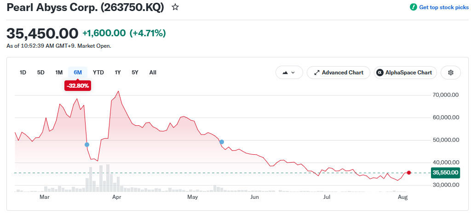Select the 5Y time range
Image resolution: width=471 pixels, height=214 pixels.
pos(135,73)
